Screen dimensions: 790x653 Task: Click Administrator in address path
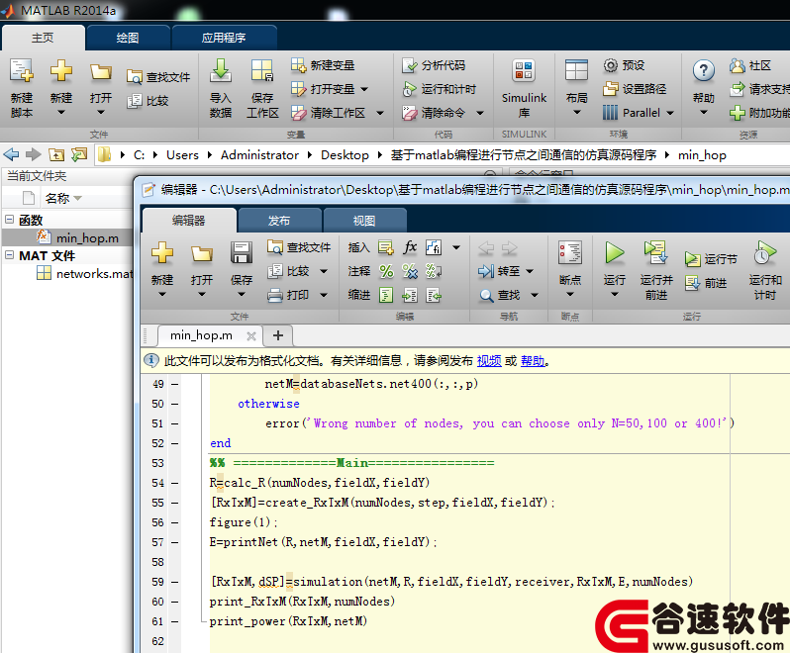point(259,155)
